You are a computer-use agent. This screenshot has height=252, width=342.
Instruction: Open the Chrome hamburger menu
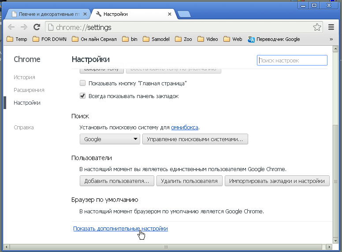[331, 27]
